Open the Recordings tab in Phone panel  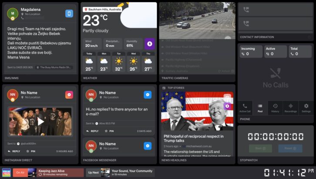coord(290,107)
